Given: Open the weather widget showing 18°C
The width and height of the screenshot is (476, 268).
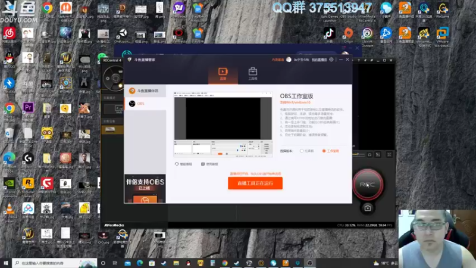Looking at the screenshot, I should tap(385, 263).
